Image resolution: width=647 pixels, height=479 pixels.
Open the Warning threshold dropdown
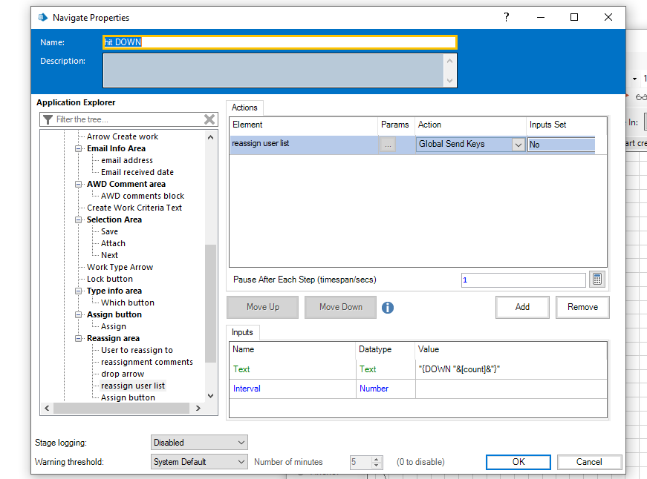point(198,462)
